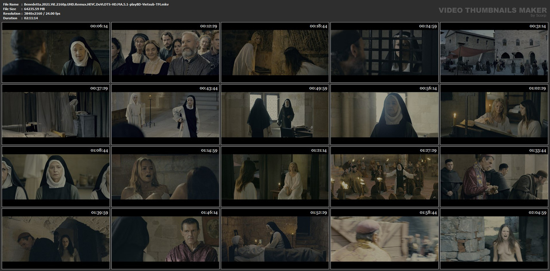Open the blurred frame at 01:58:44

pyautogui.click(x=385, y=239)
